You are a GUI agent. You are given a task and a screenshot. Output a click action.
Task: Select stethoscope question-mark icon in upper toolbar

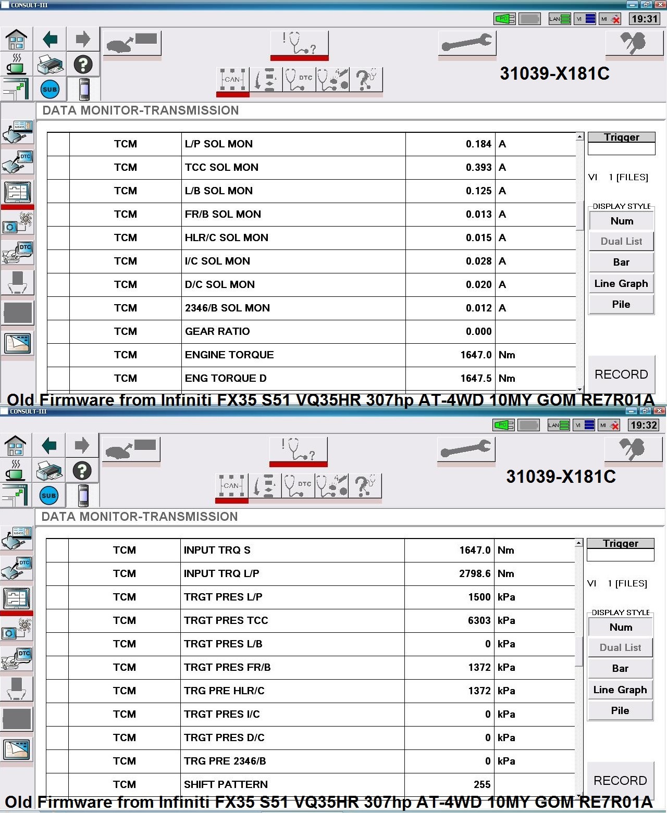(366, 80)
